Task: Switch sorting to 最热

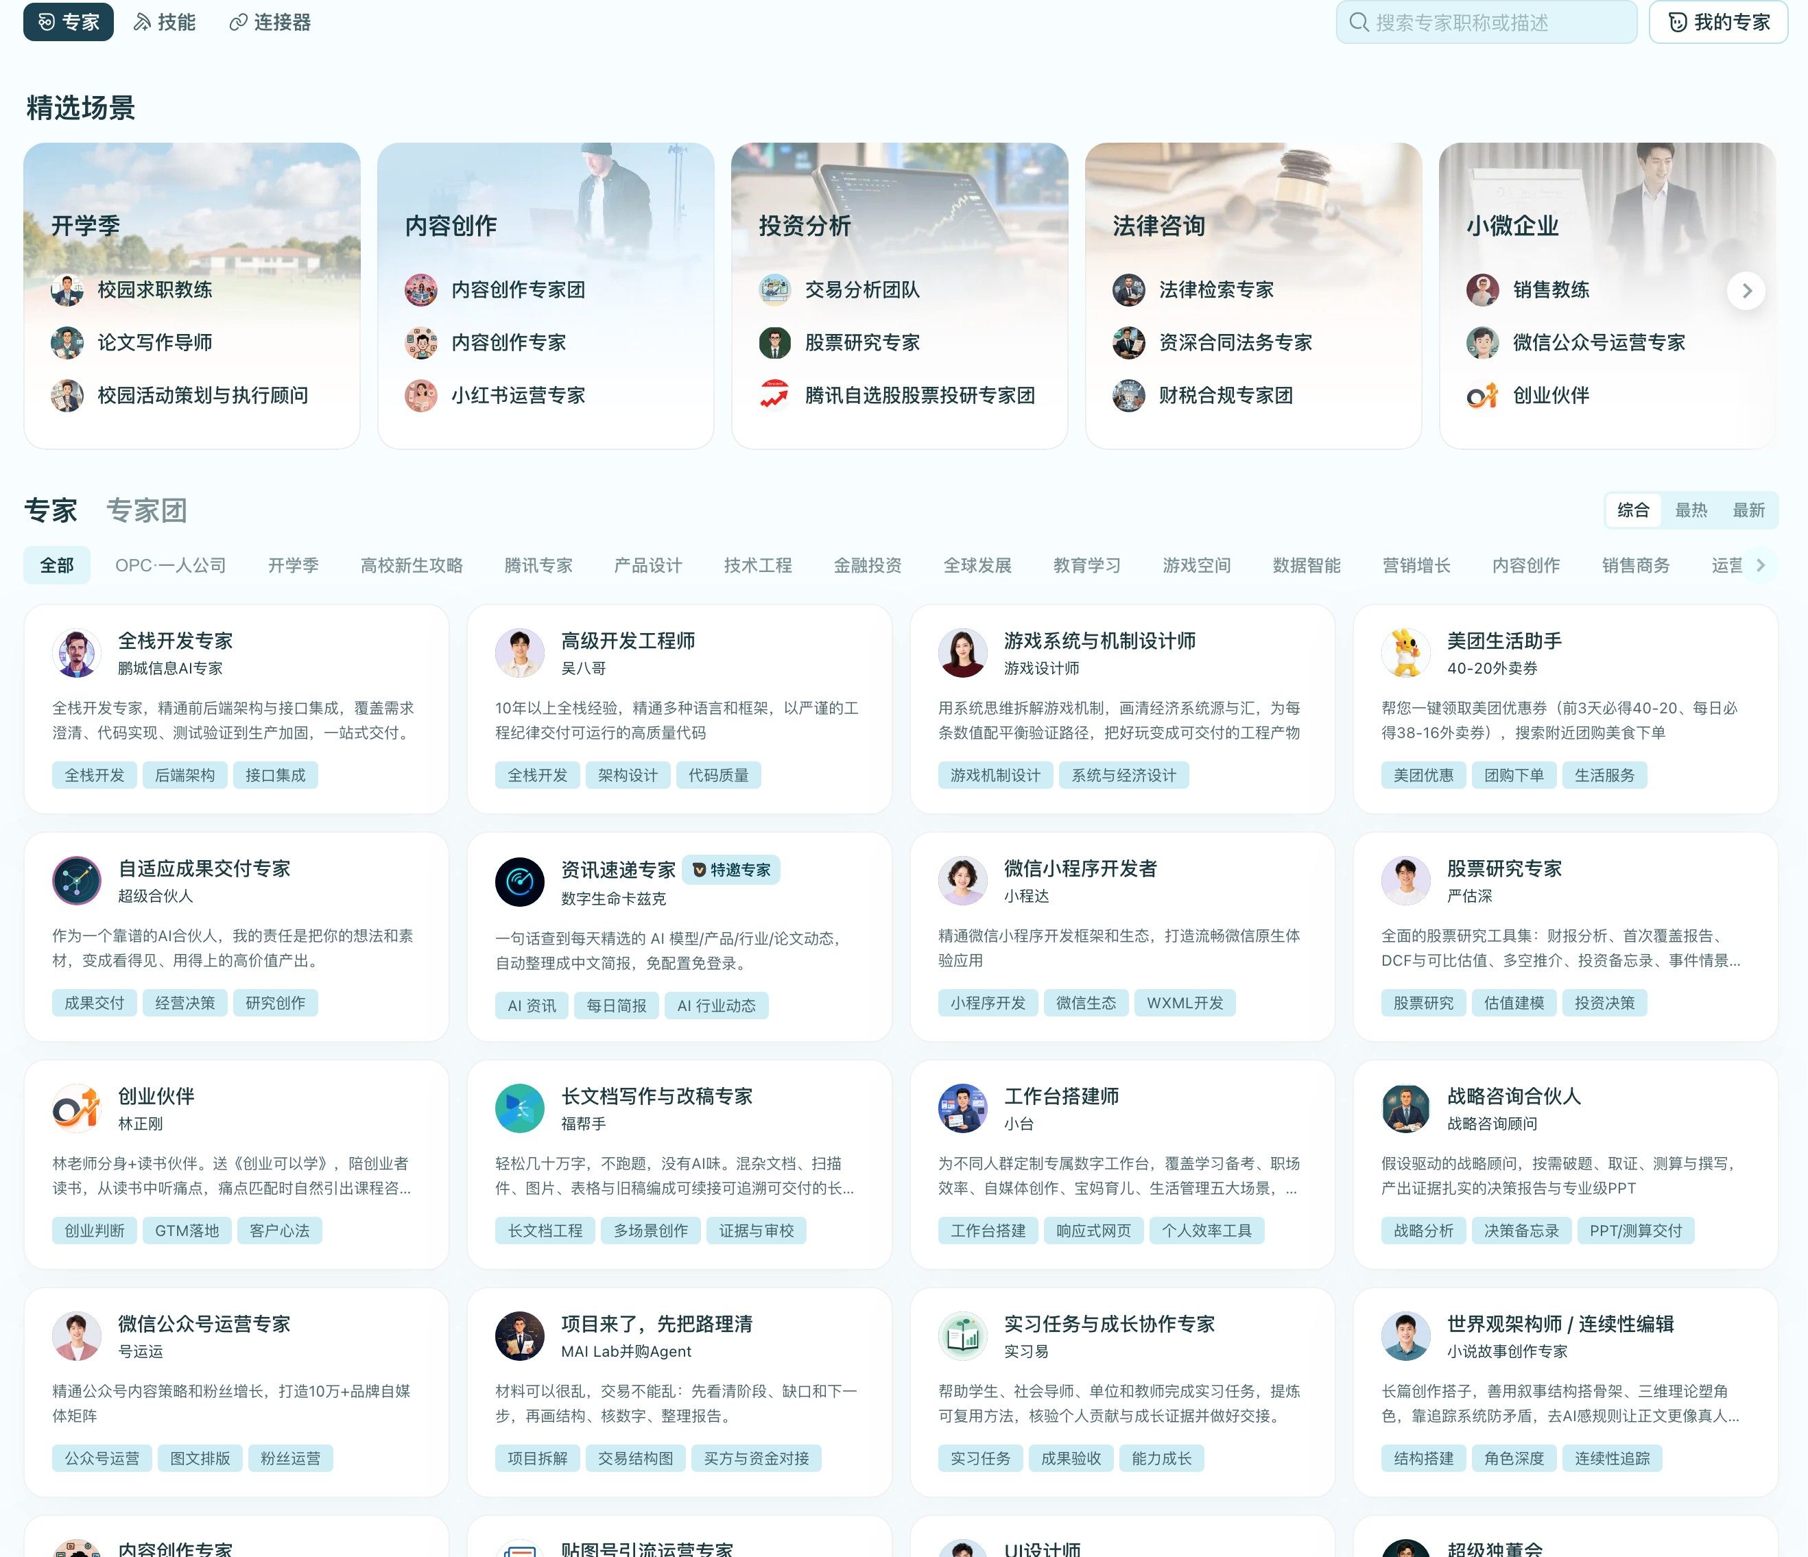Action: [x=1691, y=510]
